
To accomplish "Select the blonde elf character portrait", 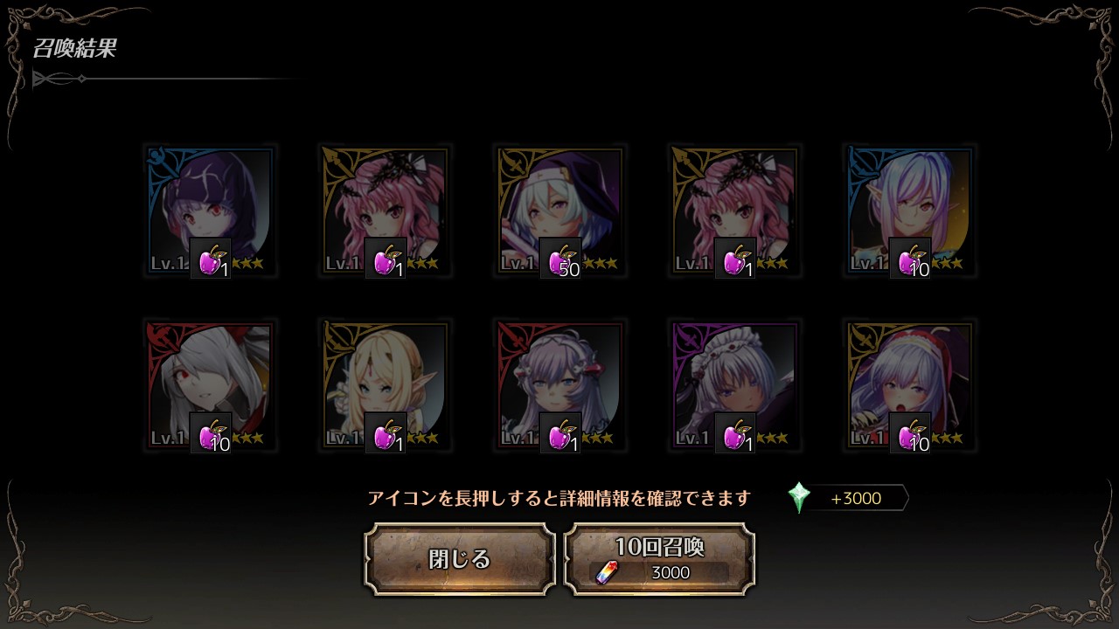I will coord(386,386).
